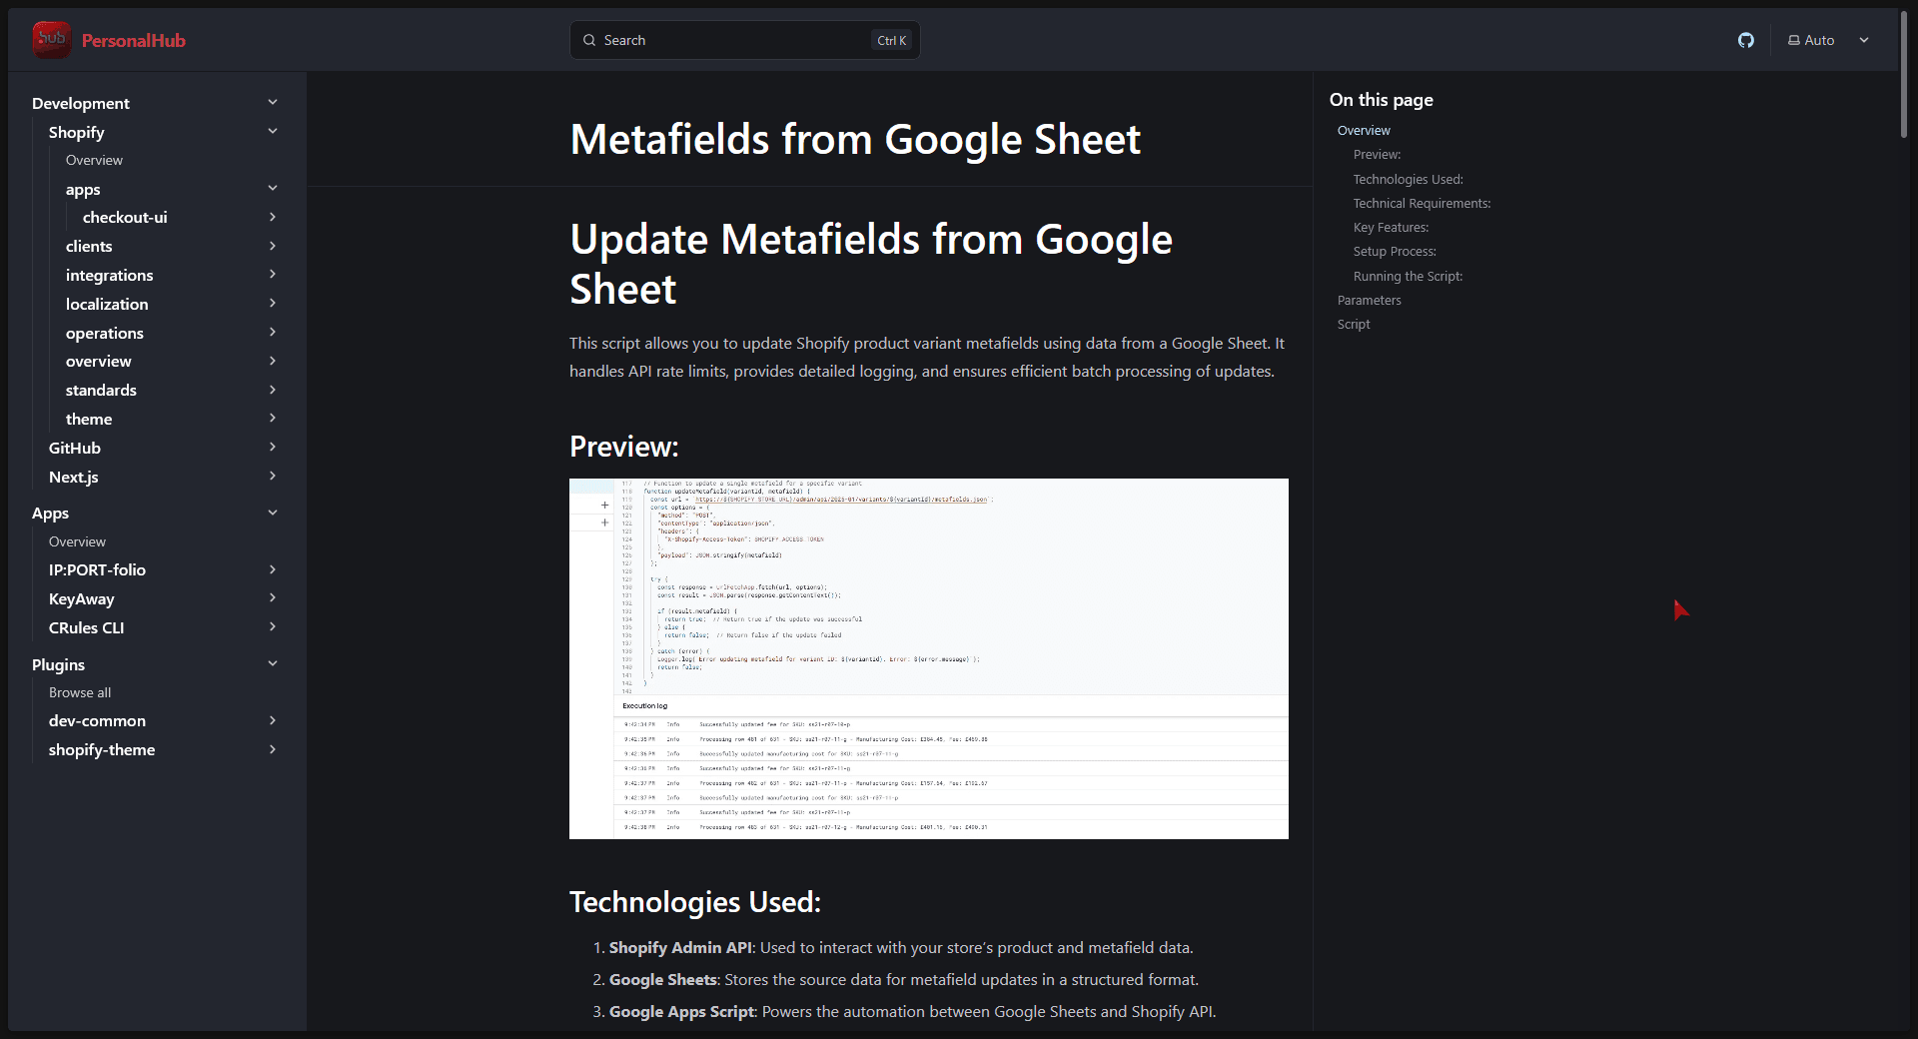Jump to Technical Requirements: section link
1918x1039 pixels.
(x=1423, y=204)
